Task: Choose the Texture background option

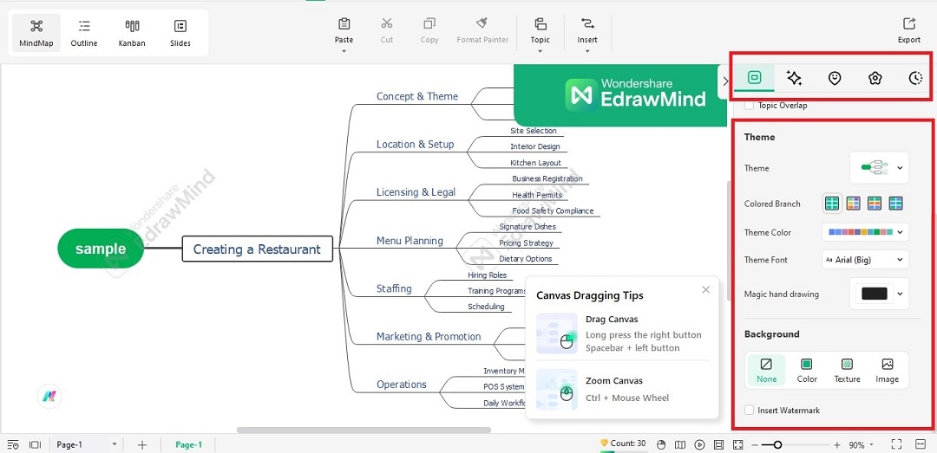Action: [847, 371]
